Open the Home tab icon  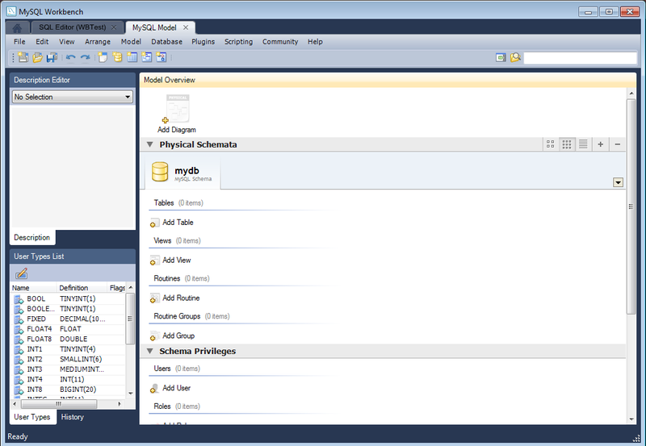point(17,28)
